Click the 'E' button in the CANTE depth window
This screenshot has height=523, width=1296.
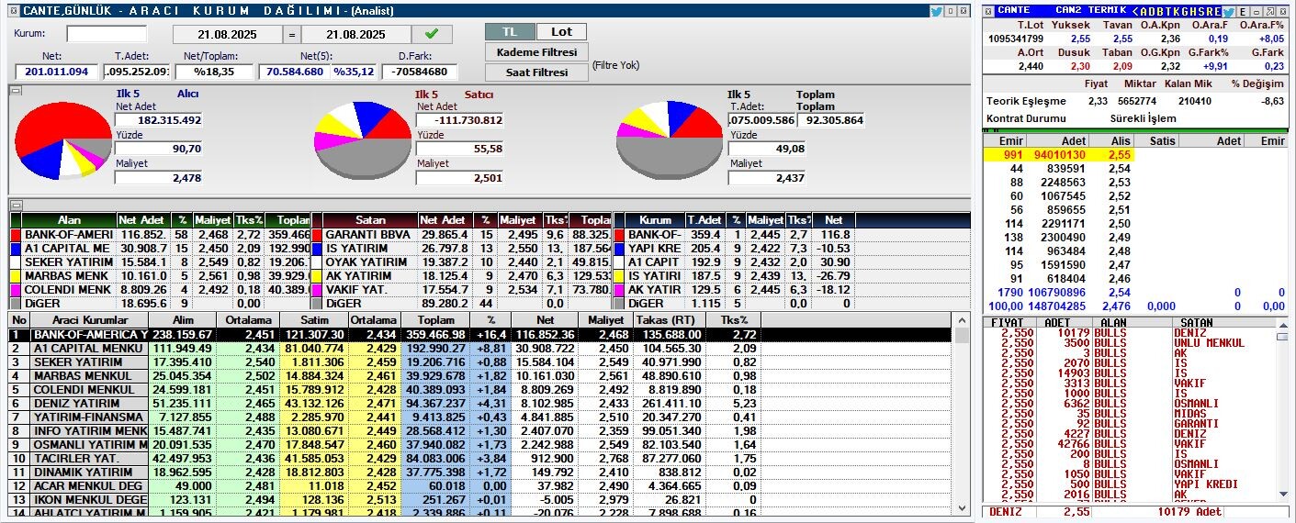coord(1242,12)
